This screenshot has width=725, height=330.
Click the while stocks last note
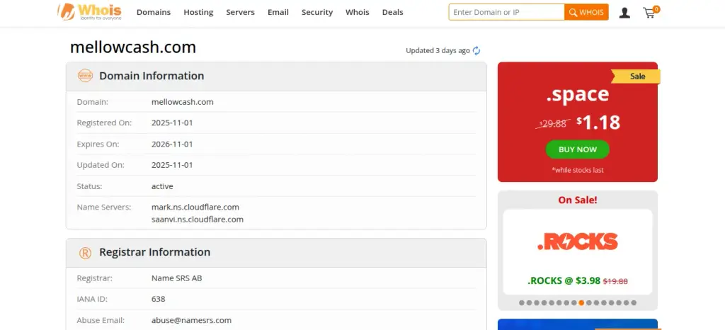[x=578, y=170]
